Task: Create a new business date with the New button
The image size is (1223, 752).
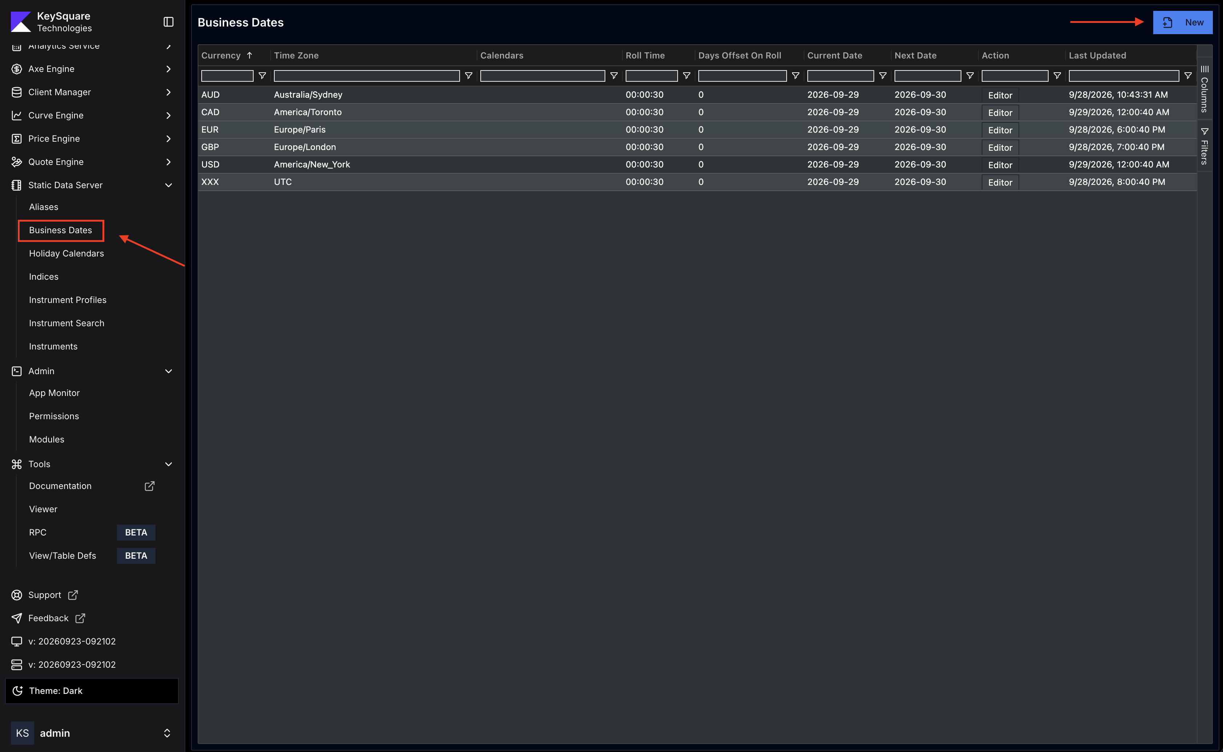Action: click(x=1182, y=23)
